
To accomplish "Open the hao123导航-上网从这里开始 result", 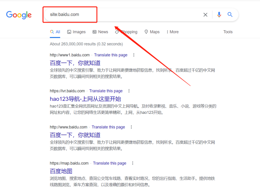I will pos(85,99).
